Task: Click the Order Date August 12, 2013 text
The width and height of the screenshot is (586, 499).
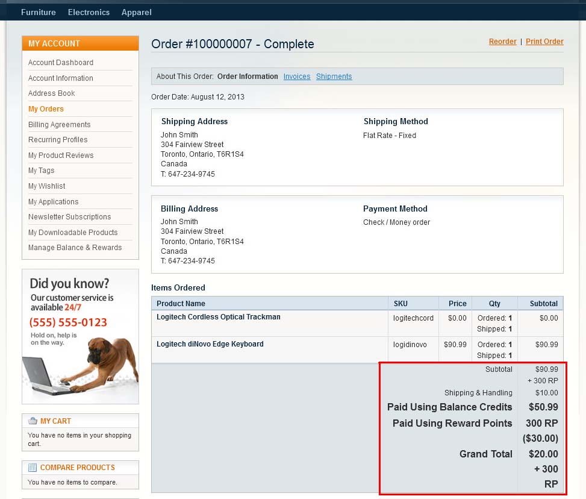Action: click(198, 97)
